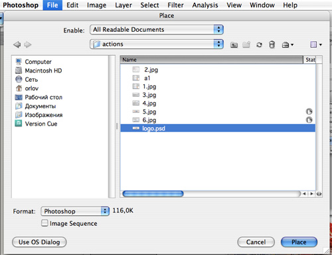Select the logo.psd file
This screenshot has width=332, height=255.
tap(218, 128)
